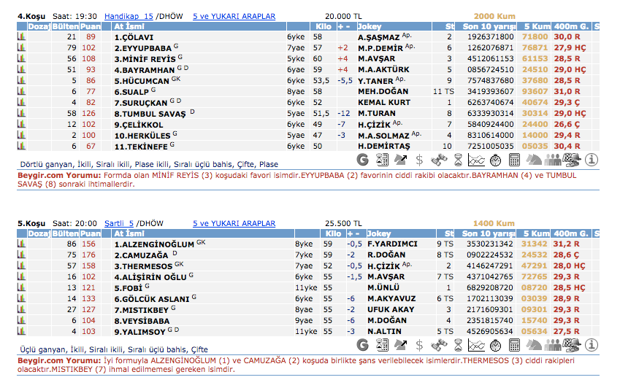The width and height of the screenshot is (620, 388).
Task: Open the Şartlı 5 race link
Action: click(120, 223)
